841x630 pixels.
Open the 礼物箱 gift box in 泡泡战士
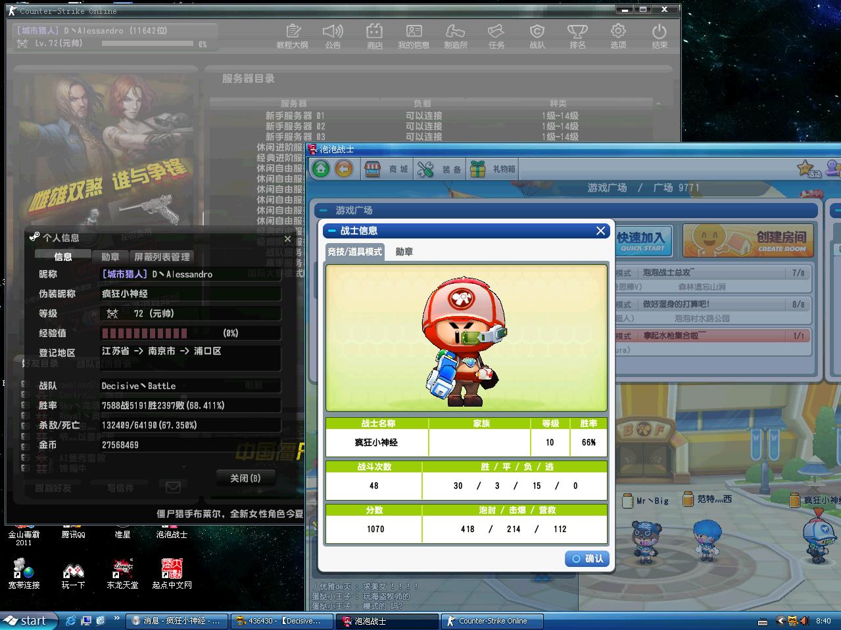click(x=494, y=169)
